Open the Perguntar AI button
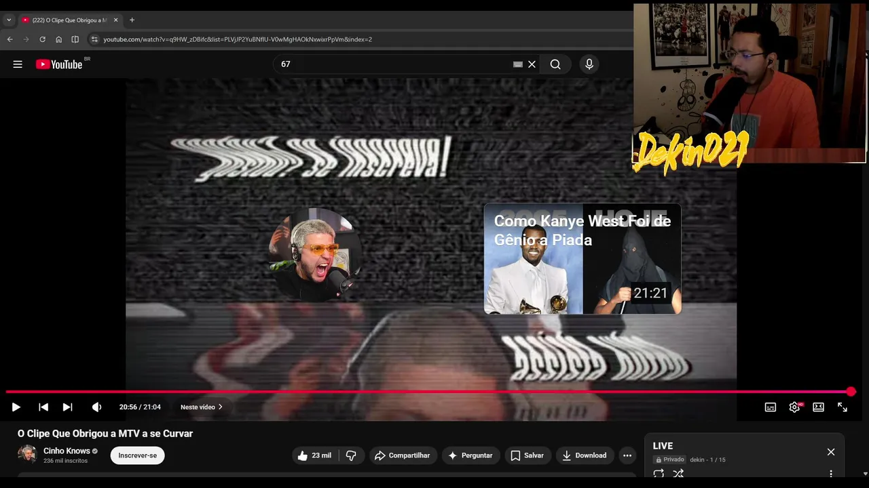This screenshot has height=488, width=869. [x=470, y=455]
